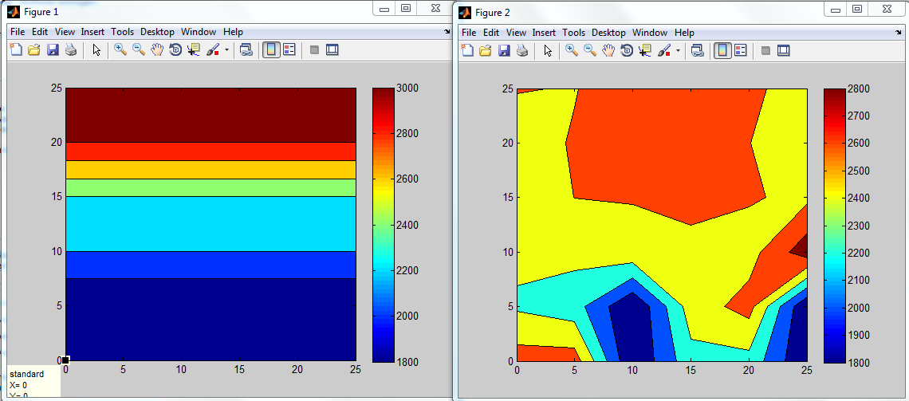
Task: Click Link Plot icon in Figure 1
Action: 246,49
